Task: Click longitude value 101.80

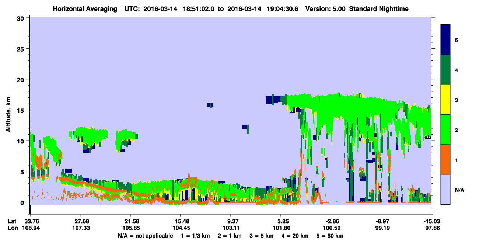Action: [281, 228]
